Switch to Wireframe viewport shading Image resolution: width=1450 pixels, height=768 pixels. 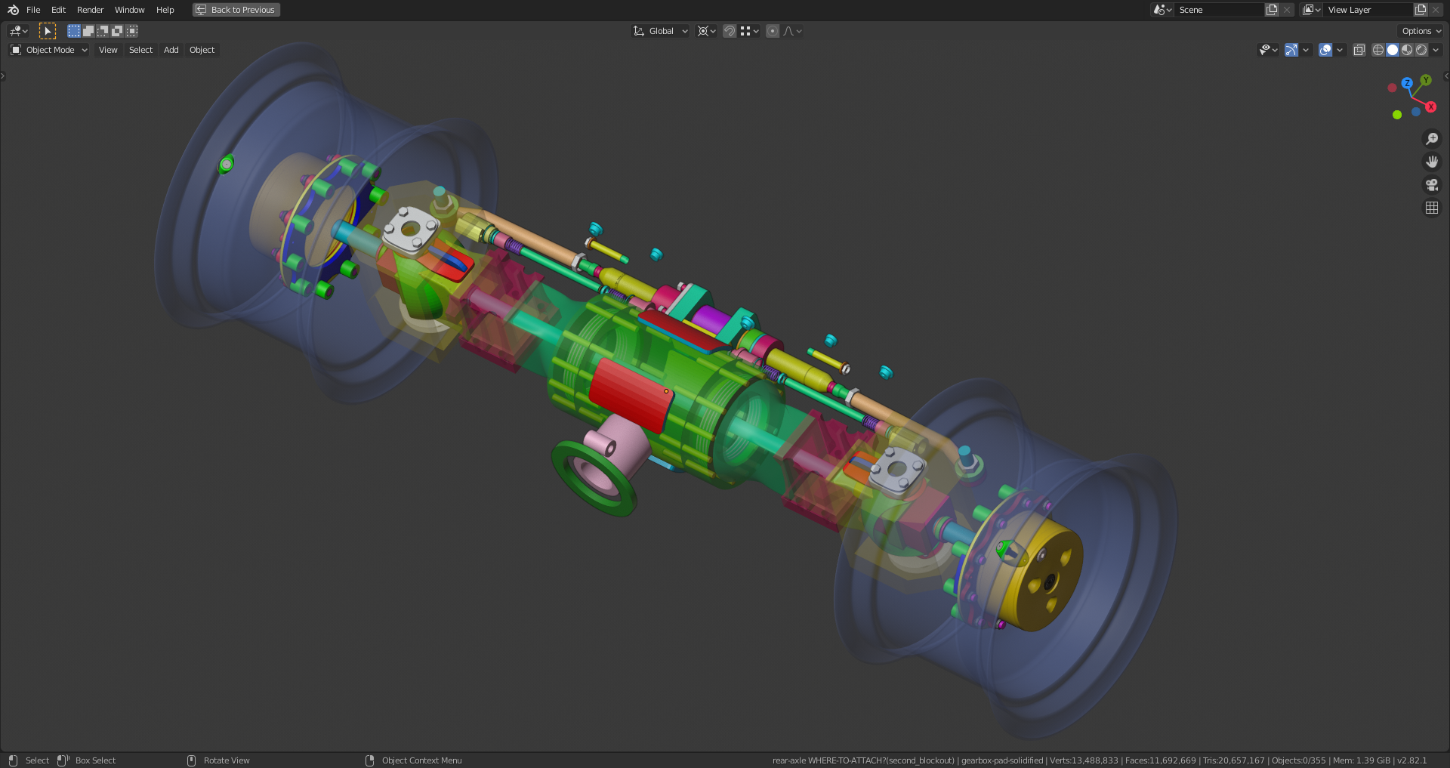point(1378,50)
